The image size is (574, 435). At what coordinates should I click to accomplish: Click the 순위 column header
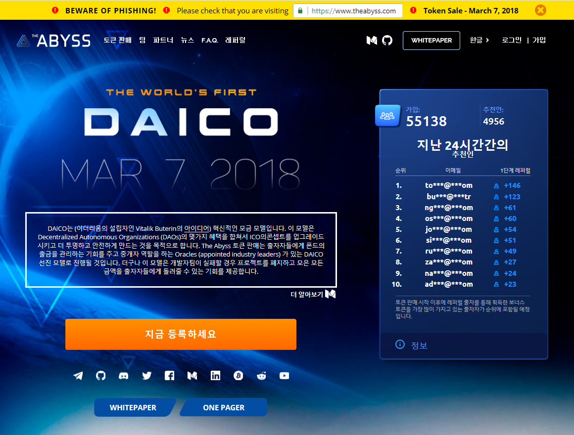click(x=400, y=171)
